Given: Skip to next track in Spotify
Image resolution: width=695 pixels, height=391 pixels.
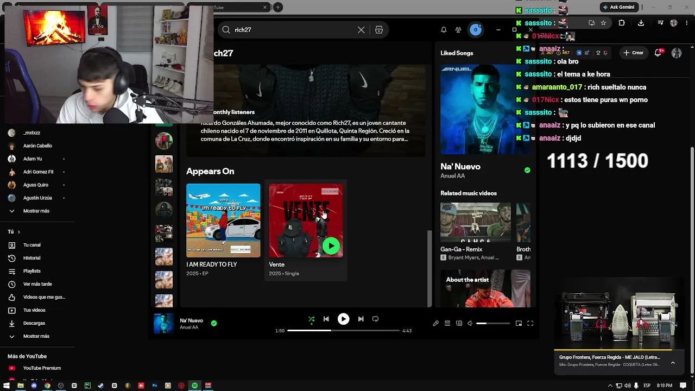Looking at the screenshot, I should click(361, 319).
